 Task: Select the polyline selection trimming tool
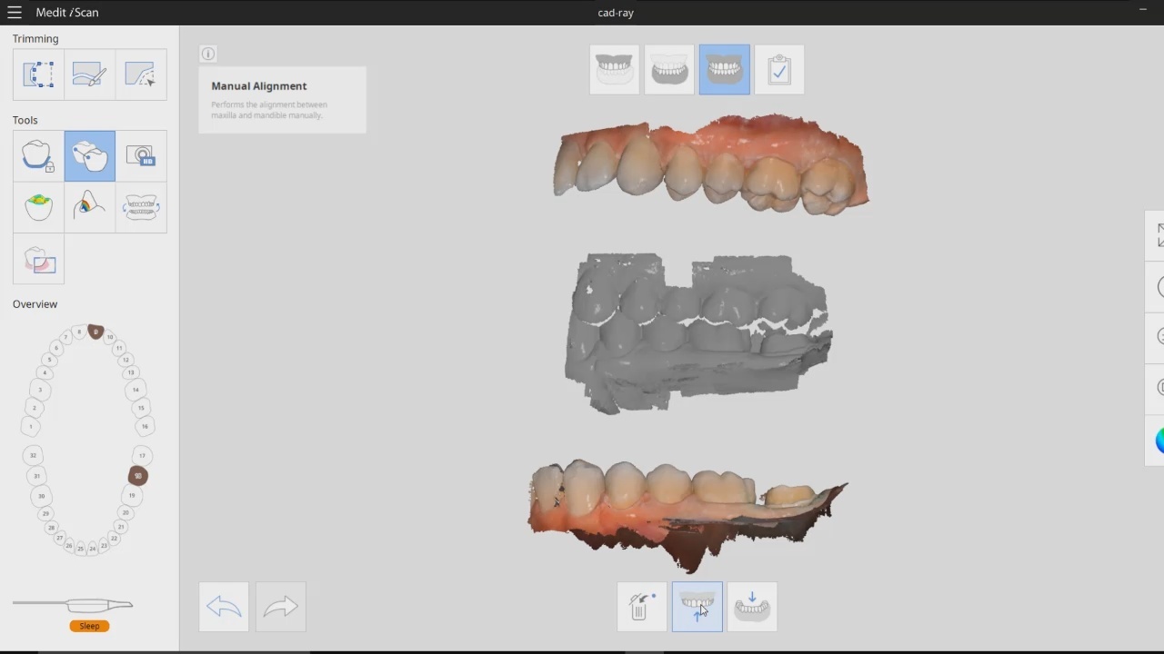(x=38, y=74)
